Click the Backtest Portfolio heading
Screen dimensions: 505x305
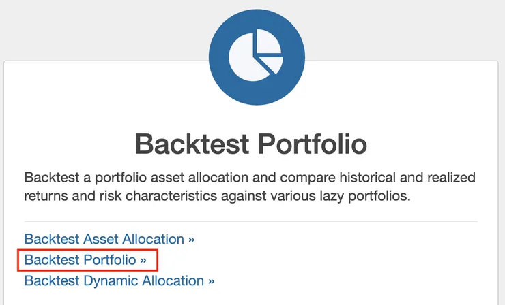tap(251, 144)
